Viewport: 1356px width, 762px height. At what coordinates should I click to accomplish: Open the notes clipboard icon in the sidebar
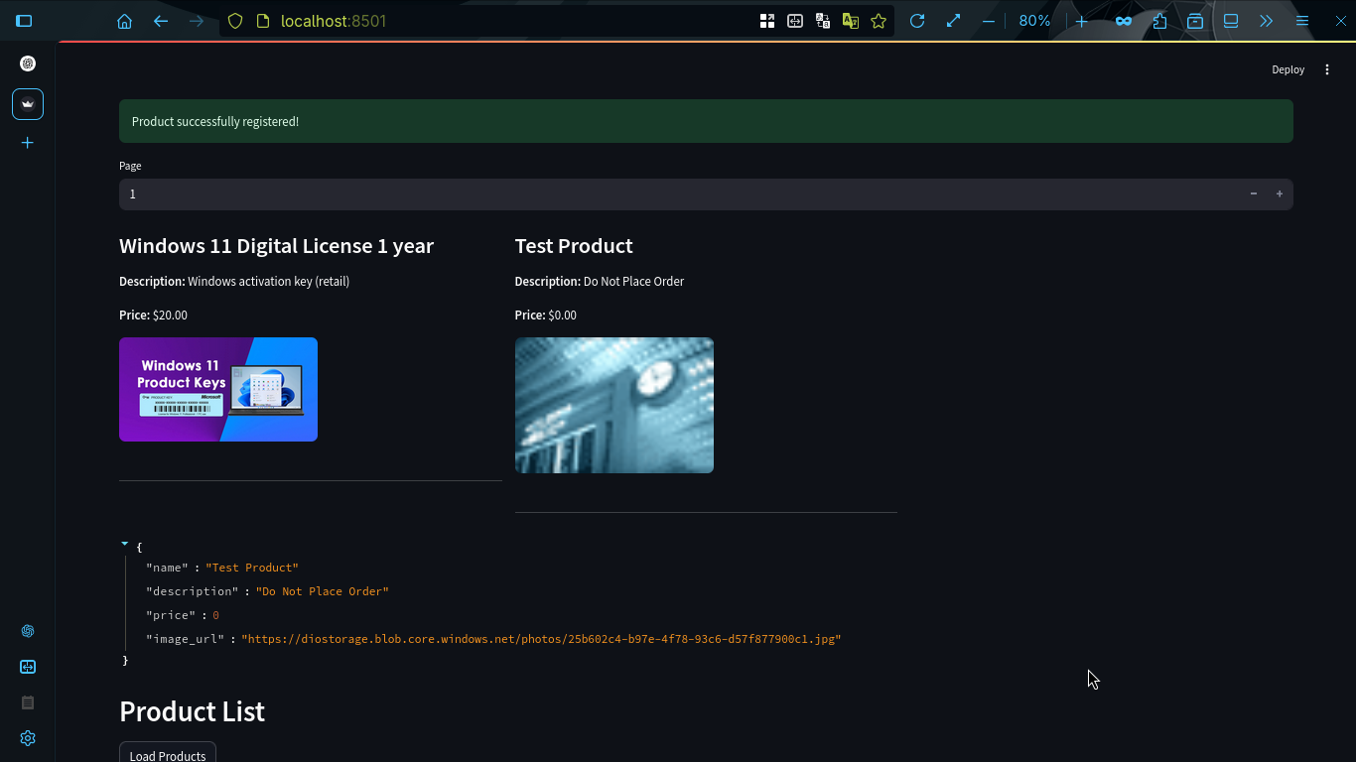[x=27, y=702]
